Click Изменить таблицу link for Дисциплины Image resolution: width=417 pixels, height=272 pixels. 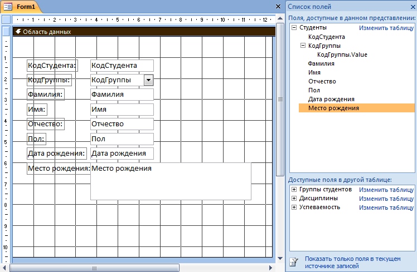[x=386, y=199]
